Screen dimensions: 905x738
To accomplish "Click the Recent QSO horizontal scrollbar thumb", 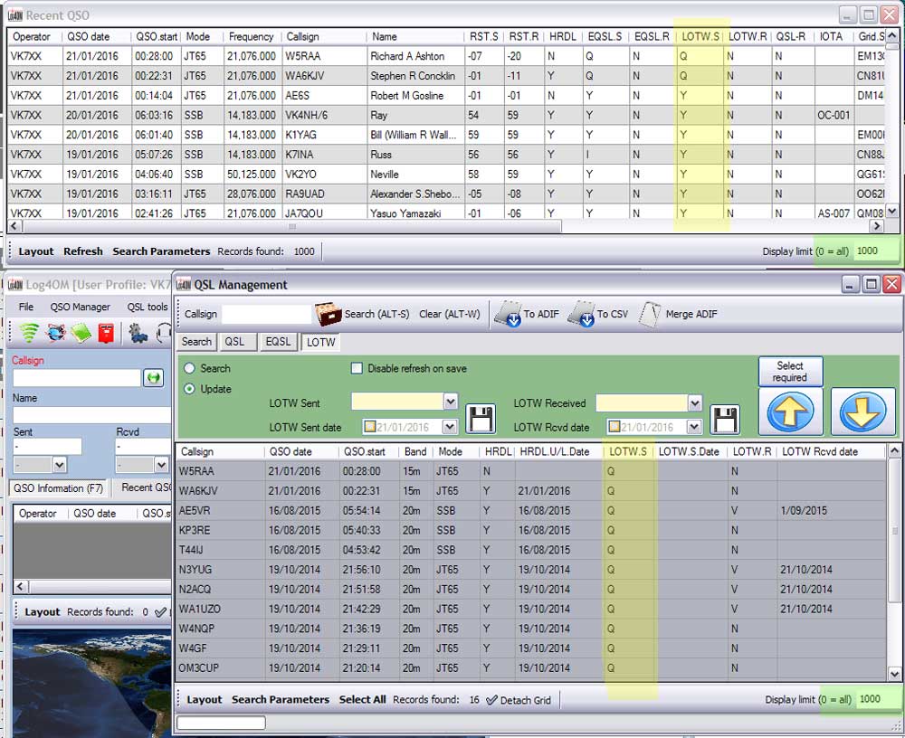I will pos(292,226).
